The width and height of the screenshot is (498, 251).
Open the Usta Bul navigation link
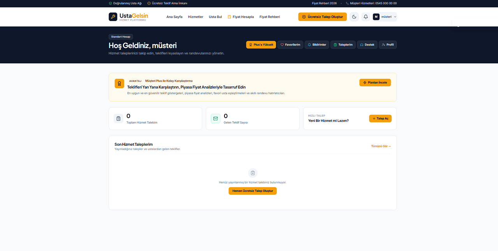click(216, 17)
